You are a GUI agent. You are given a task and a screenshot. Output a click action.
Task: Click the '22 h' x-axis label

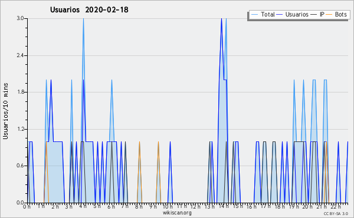point(336,206)
